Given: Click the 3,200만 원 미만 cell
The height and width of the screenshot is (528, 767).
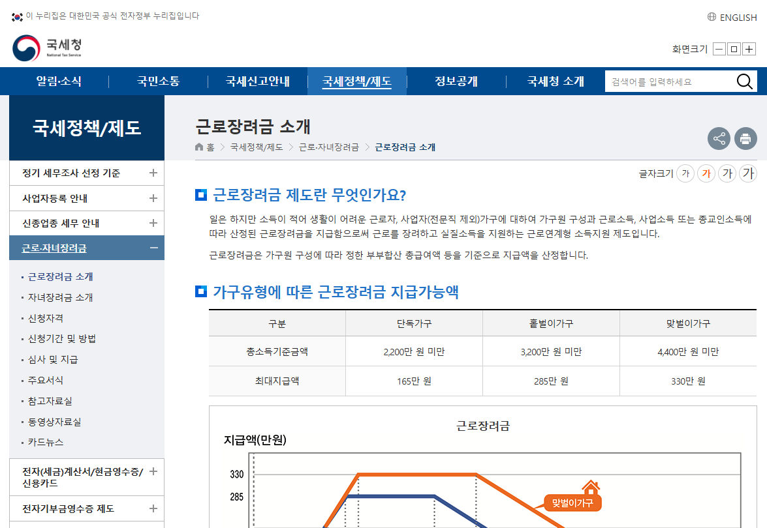Looking at the screenshot, I should click(x=551, y=352).
